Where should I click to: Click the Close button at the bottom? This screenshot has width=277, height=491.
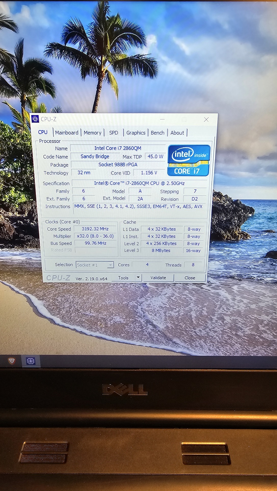pos(190,278)
